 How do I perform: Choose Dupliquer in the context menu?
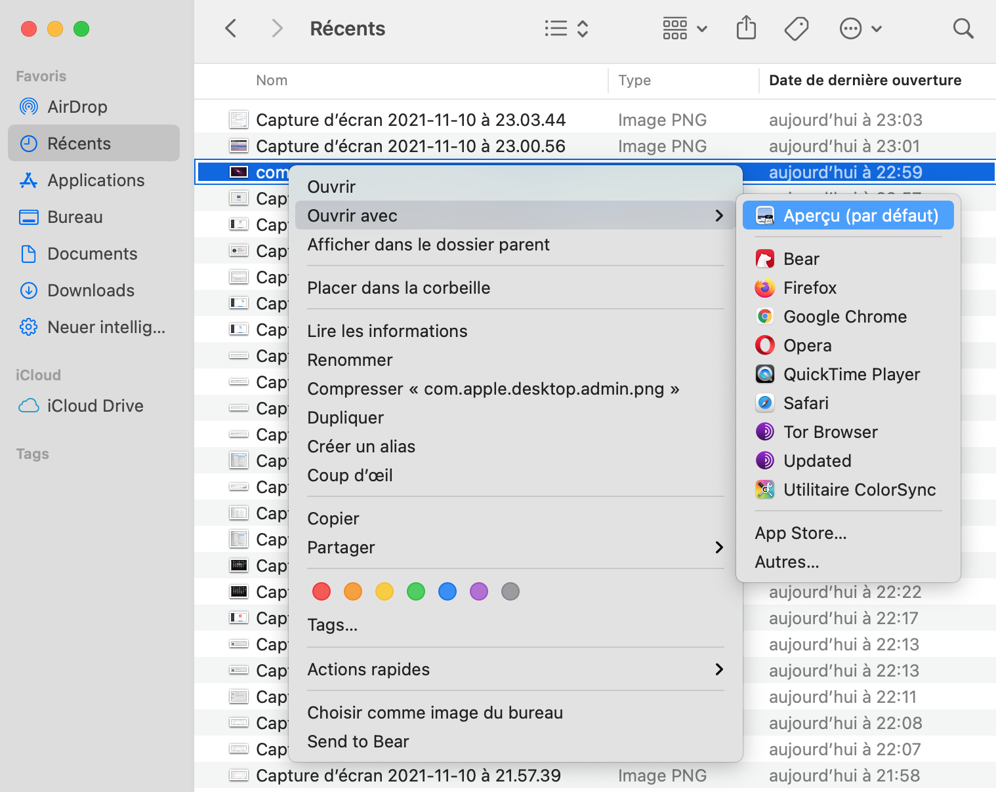point(515,418)
